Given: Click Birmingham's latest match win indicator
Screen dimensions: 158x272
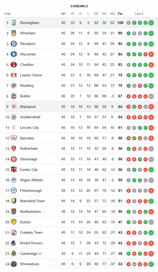Looking at the screenshot, I should [x=151, y=23].
